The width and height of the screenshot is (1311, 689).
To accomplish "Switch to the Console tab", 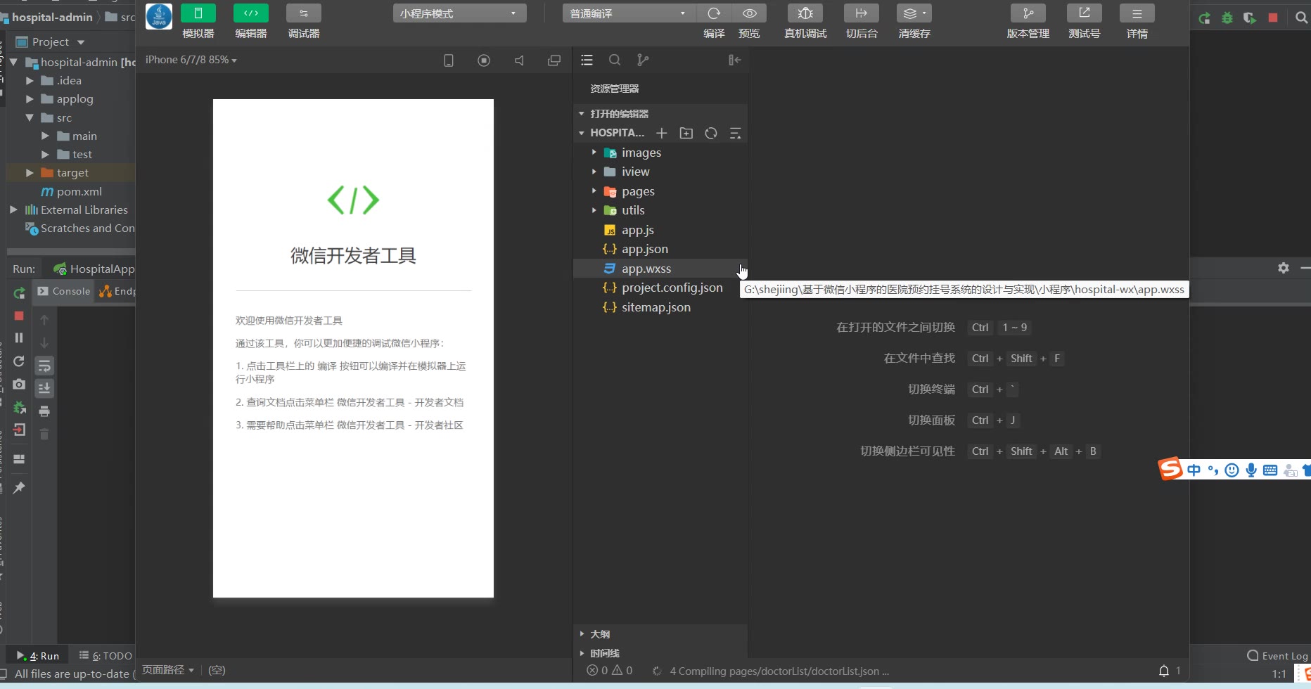I will 65,291.
